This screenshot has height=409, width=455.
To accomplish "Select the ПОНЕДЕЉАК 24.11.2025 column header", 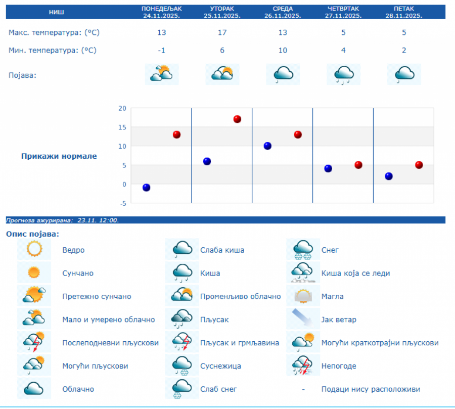I will [161, 12].
